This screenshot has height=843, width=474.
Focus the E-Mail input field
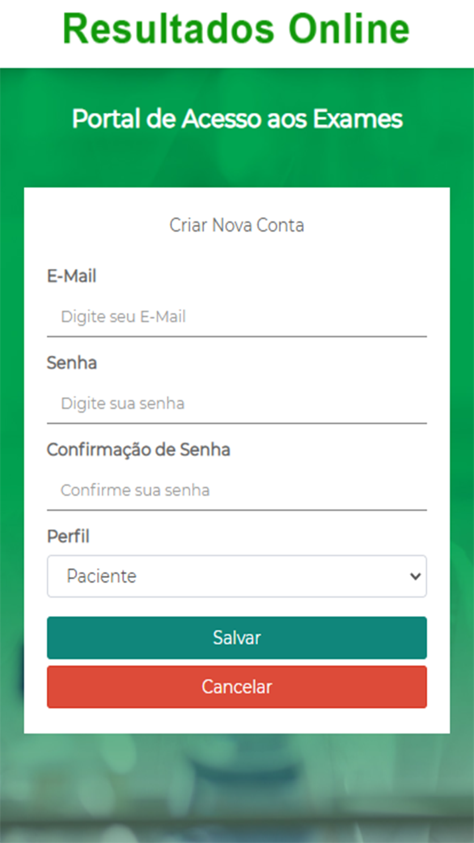pos(237,317)
